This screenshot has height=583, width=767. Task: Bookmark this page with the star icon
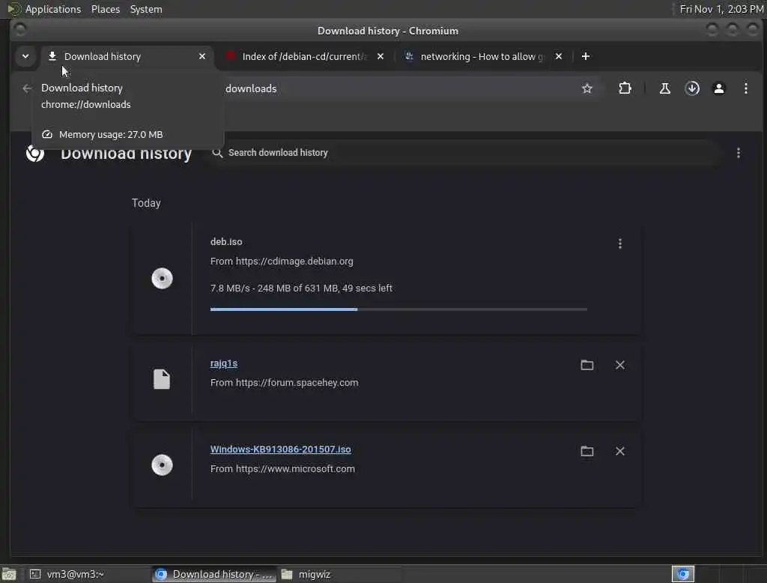[587, 88]
